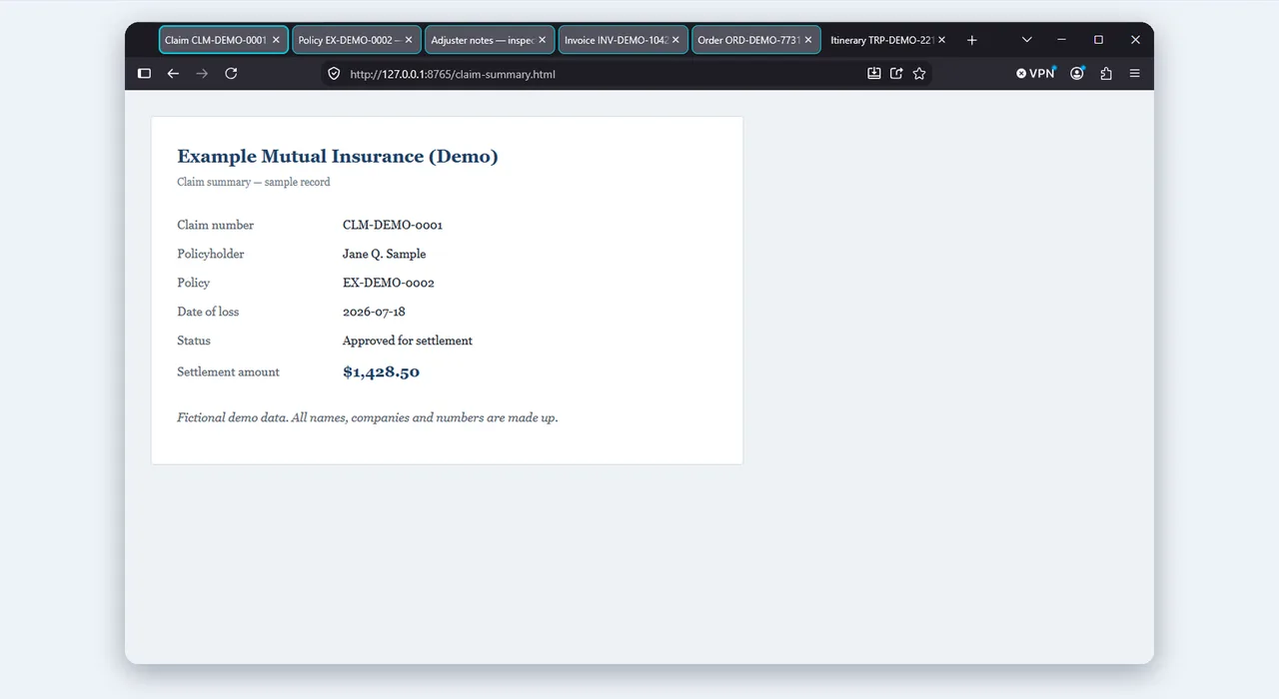Open a new tab with plus

click(972, 40)
